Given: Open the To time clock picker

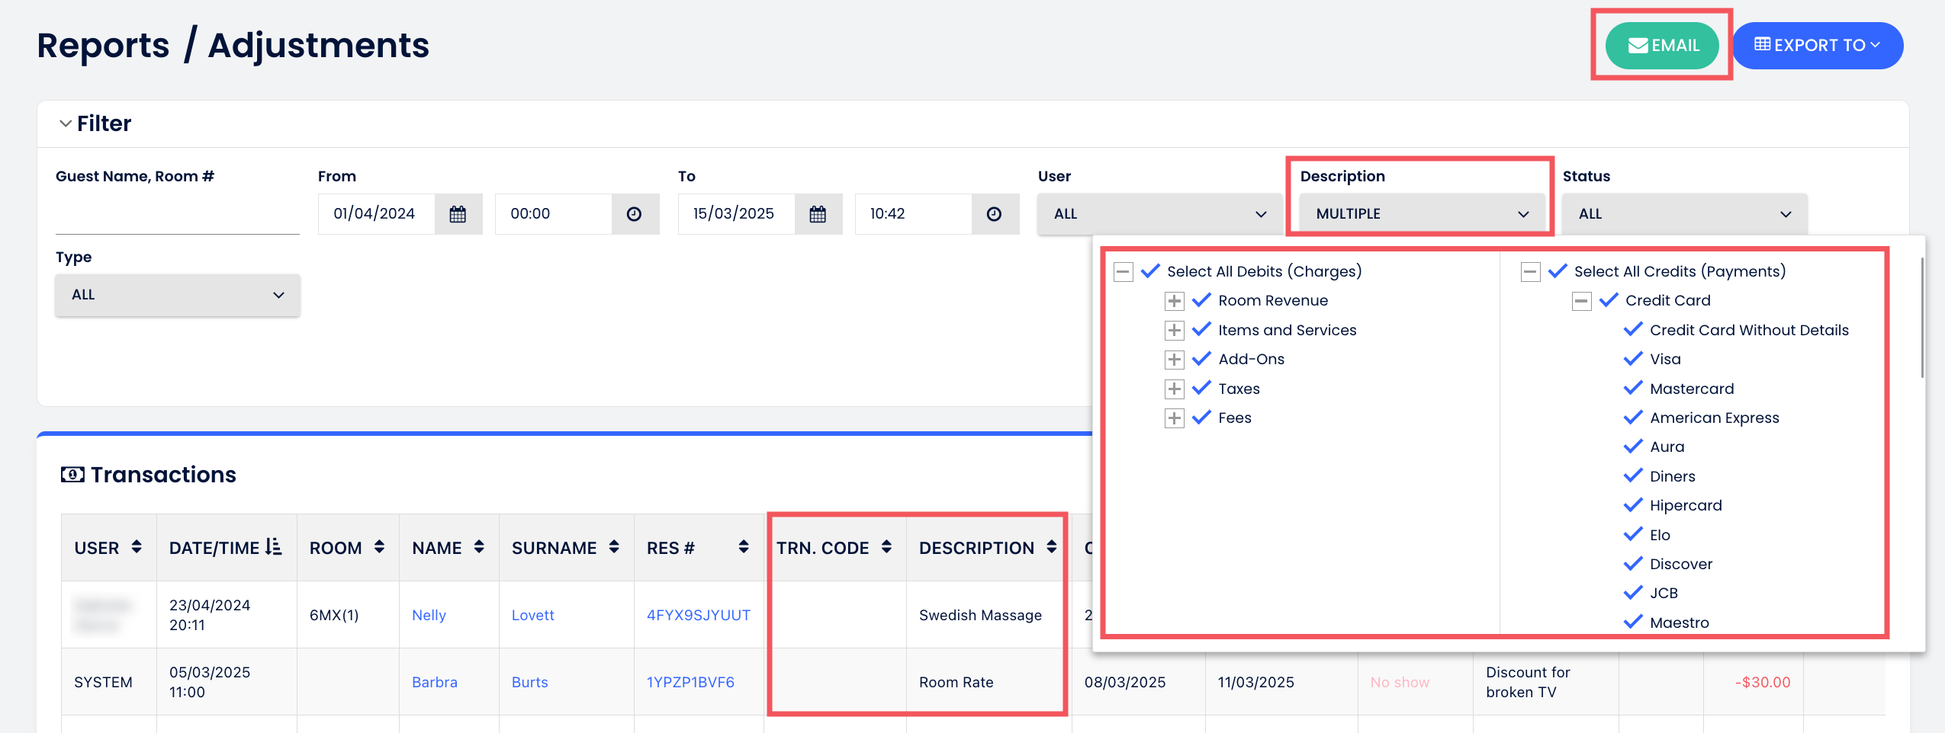Looking at the screenshot, I should click(994, 214).
